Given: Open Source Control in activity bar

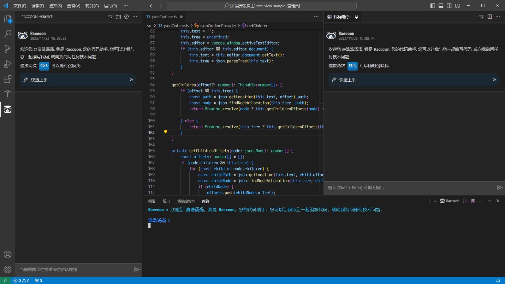Looking at the screenshot, I should (7, 49).
